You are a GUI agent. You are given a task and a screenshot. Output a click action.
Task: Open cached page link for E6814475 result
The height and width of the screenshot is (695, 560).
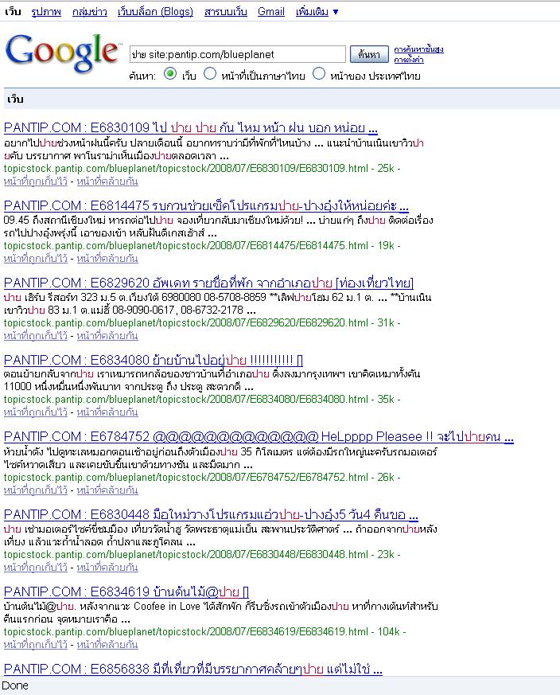36,259
